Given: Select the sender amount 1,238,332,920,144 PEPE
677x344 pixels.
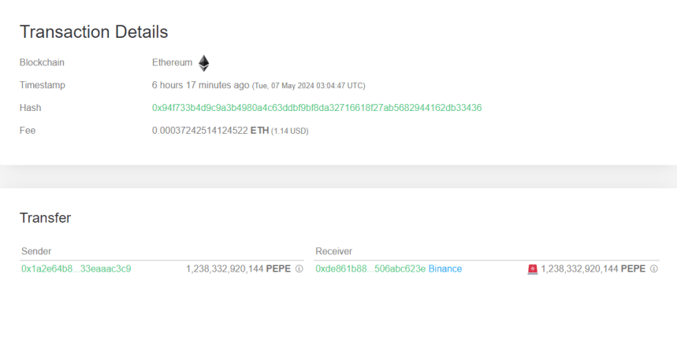Looking at the screenshot, I should pos(238,269).
